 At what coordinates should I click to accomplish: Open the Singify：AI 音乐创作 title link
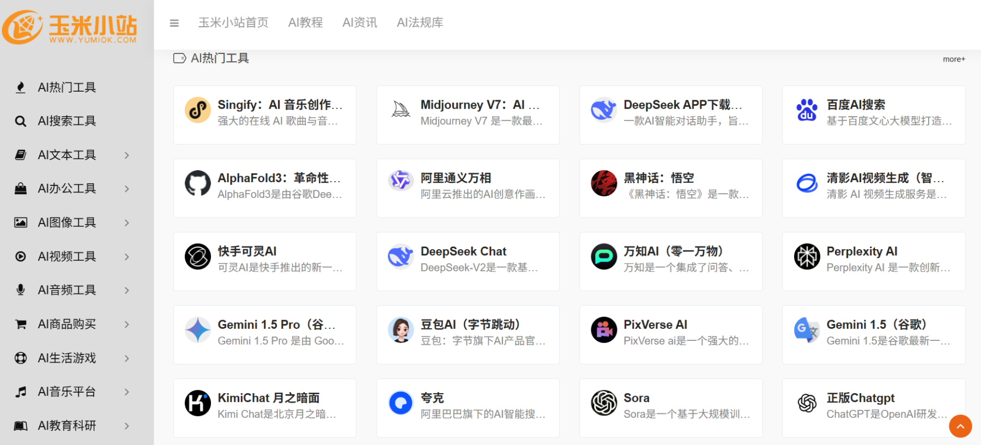click(x=280, y=105)
